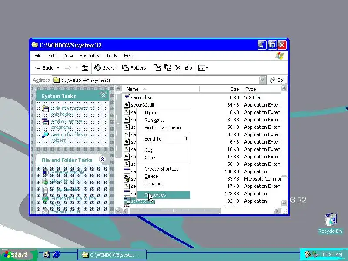Click the secupd.sig file icon
Image resolution: width=348 pixels, height=261 pixels.
tap(127, 97)
